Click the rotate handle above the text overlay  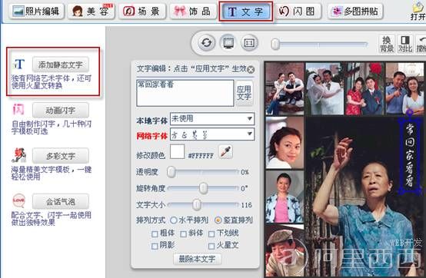click(x=410, y=111)
